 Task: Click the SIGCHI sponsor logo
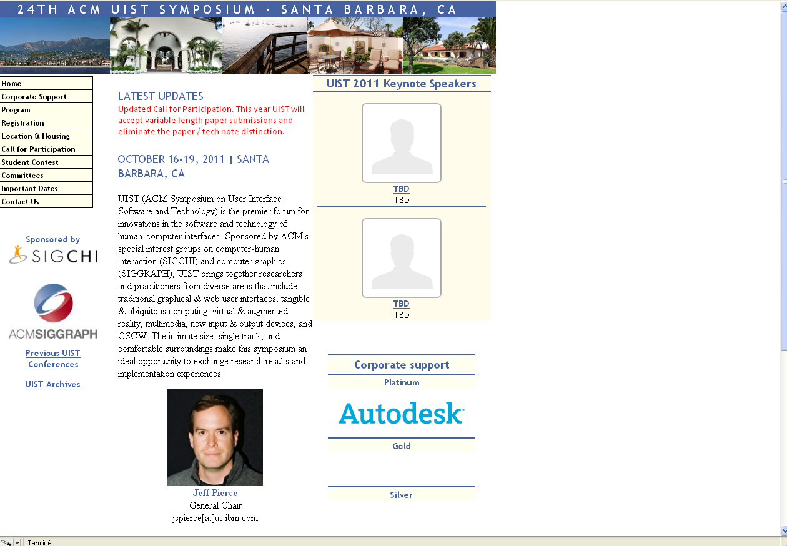click(53, 254)
